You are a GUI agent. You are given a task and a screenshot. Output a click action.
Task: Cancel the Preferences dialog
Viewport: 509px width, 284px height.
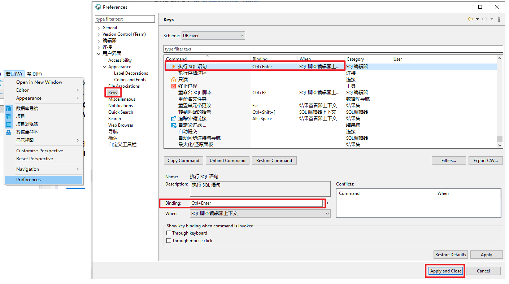tap(483, 271)
